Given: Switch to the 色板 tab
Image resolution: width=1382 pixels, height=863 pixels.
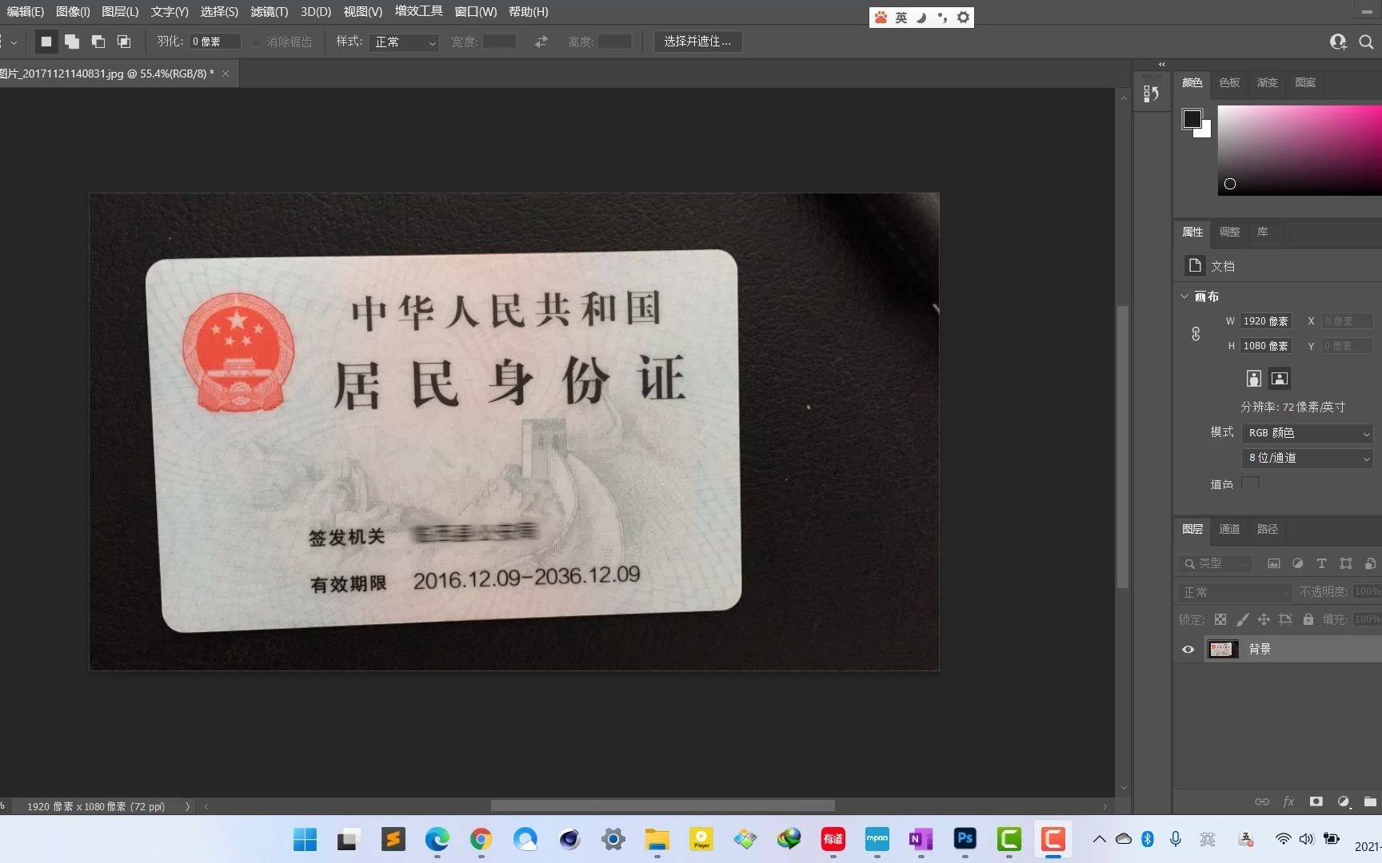Looking at the screenshot, I should point(1229,82).
